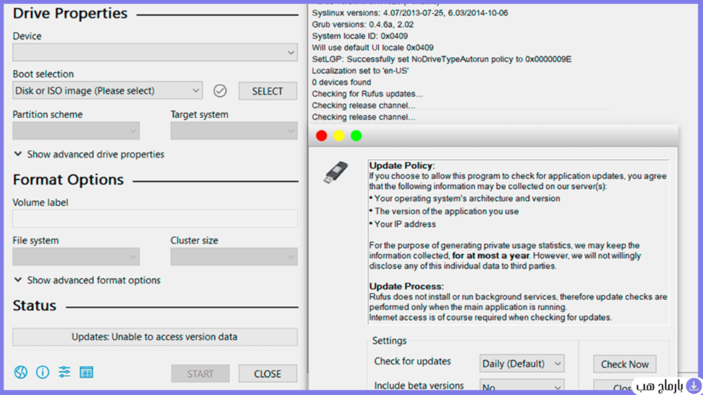Click into the Volume label field
703x395 pixels.
pyautogui.click(x=155, y=219)
